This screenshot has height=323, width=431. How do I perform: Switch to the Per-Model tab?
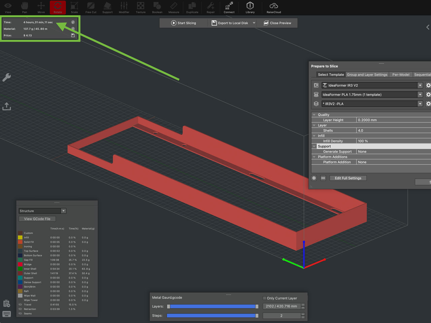click(401, 75)
